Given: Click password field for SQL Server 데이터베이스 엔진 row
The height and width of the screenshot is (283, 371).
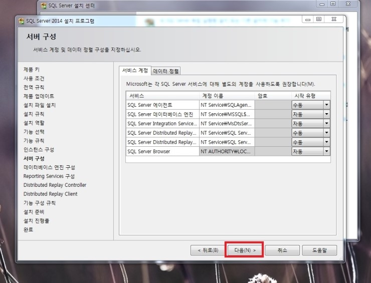Looking at the screenshot, I should point(273,114).
